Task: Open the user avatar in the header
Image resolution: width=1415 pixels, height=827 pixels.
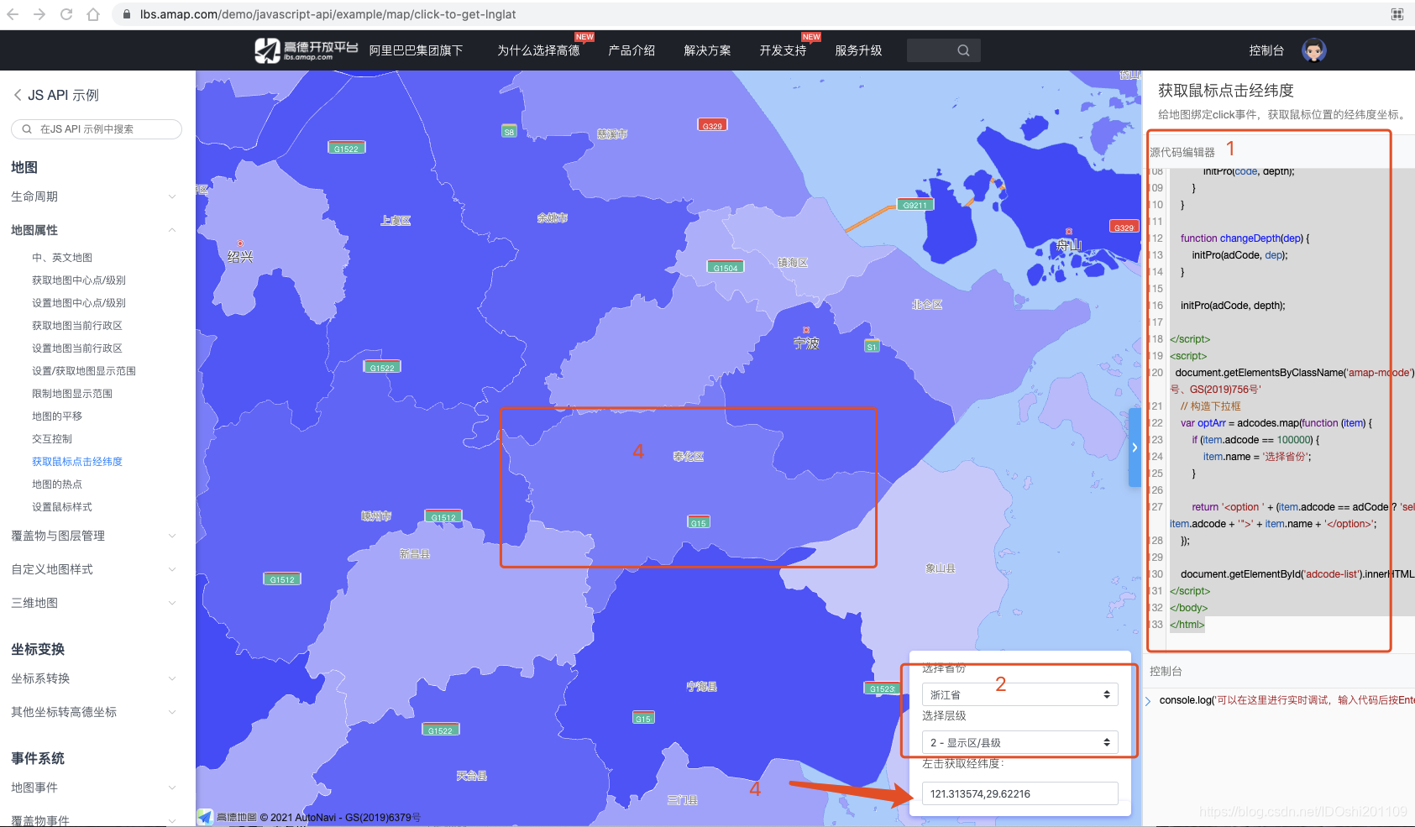Action: 1314,50
